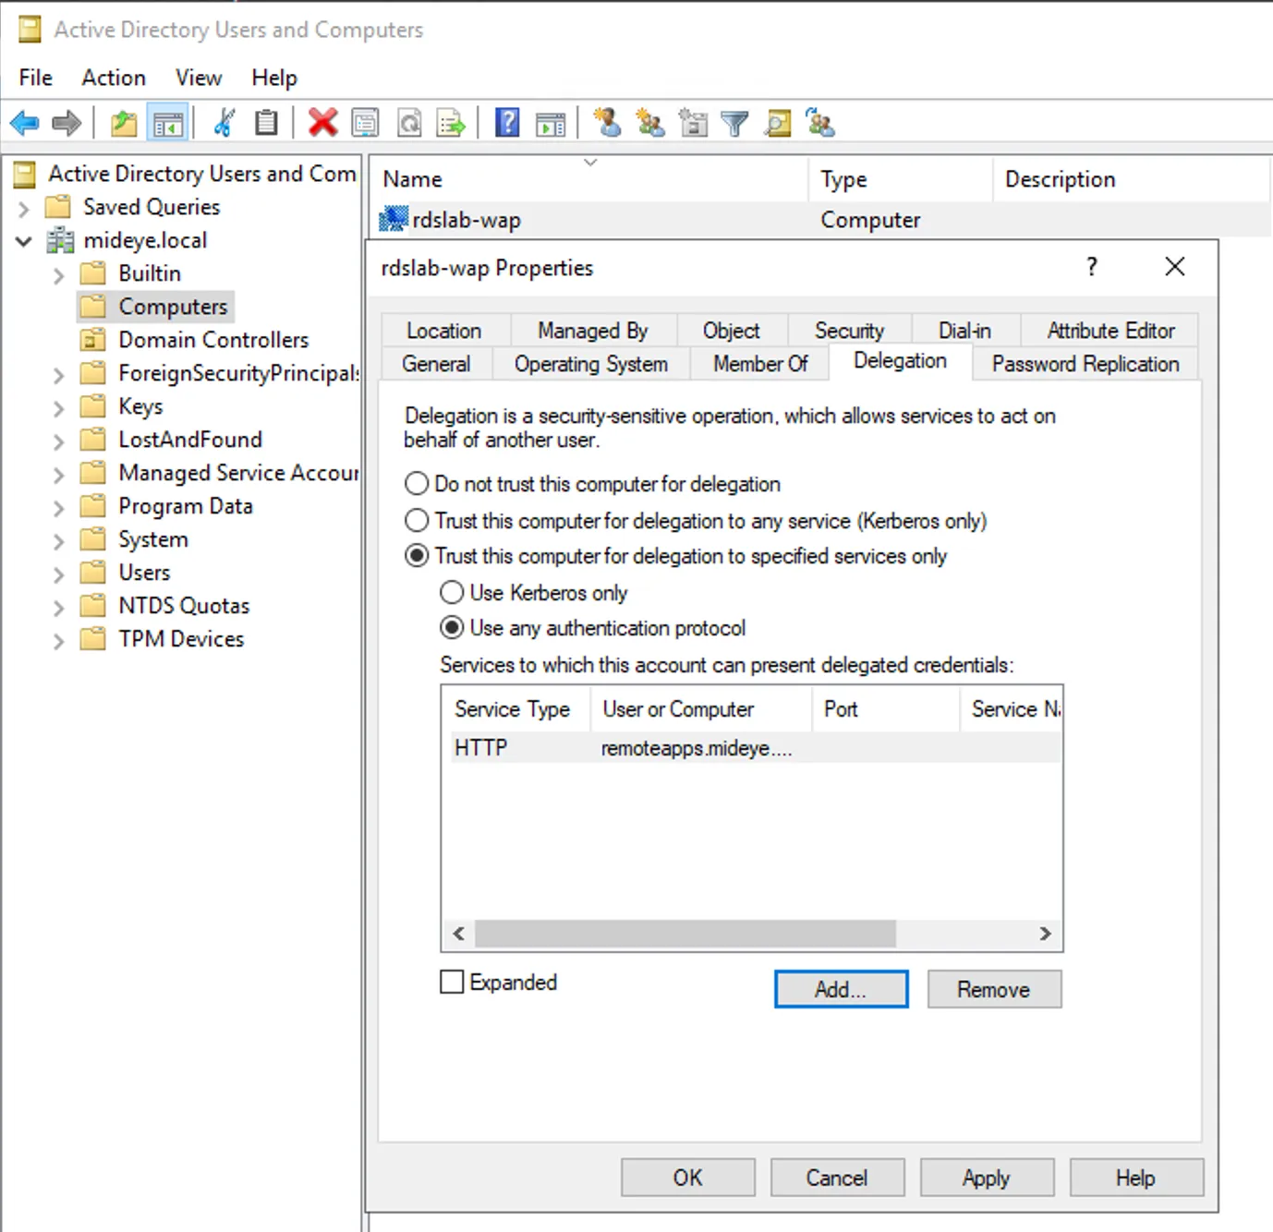1273x1232 pixels.
Task: Select 'Do not trust this computer for delegation'
Action: (x=416, y=483)
